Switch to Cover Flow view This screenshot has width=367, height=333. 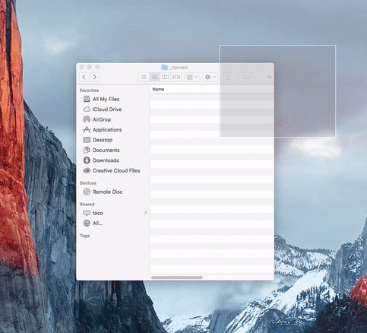click(176, 77)
